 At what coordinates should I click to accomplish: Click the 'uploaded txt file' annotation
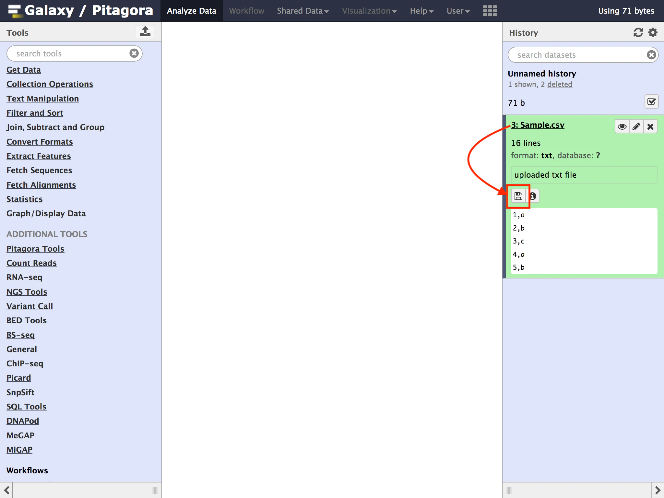click(584, 175)
